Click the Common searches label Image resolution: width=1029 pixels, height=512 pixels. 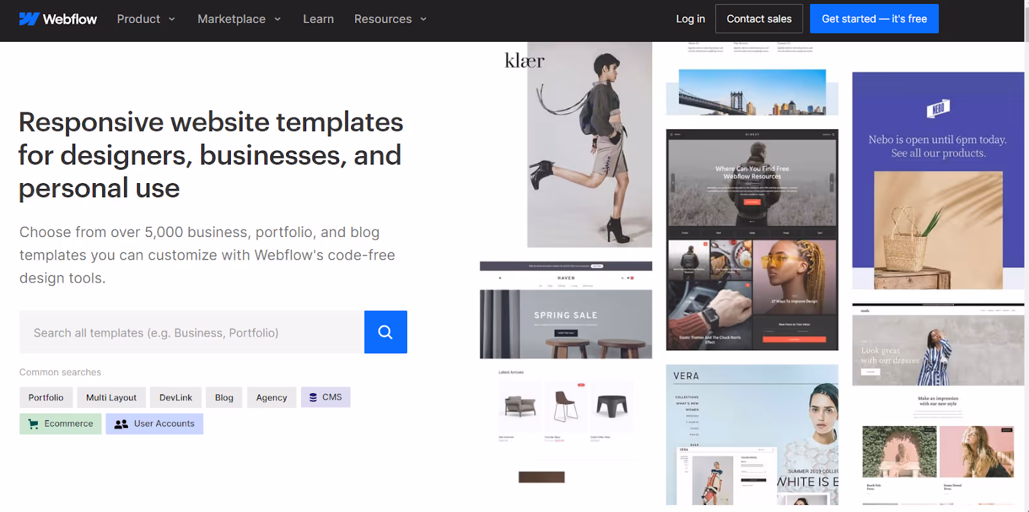coord(60,373)
